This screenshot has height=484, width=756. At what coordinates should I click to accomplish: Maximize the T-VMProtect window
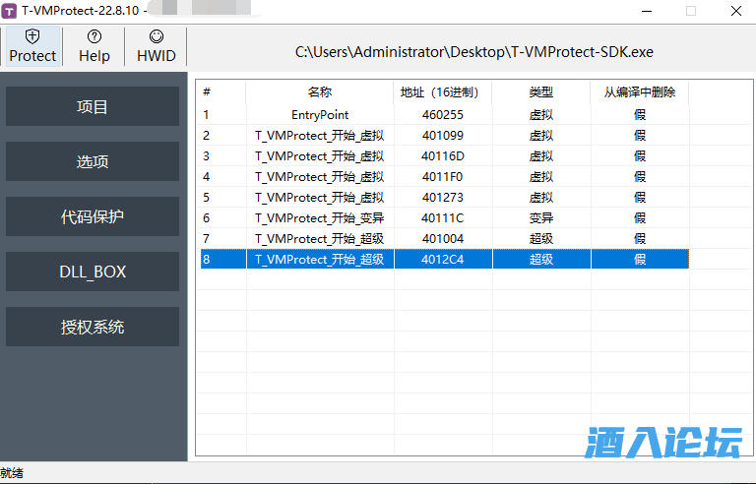[x=690, y=11]
